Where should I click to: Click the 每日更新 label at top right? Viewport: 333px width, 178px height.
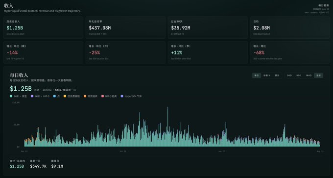pyautogui.click(x=324, y=5)
